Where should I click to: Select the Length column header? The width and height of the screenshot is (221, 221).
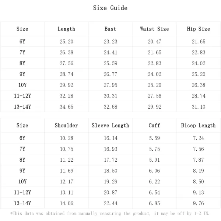pos(66,29)
